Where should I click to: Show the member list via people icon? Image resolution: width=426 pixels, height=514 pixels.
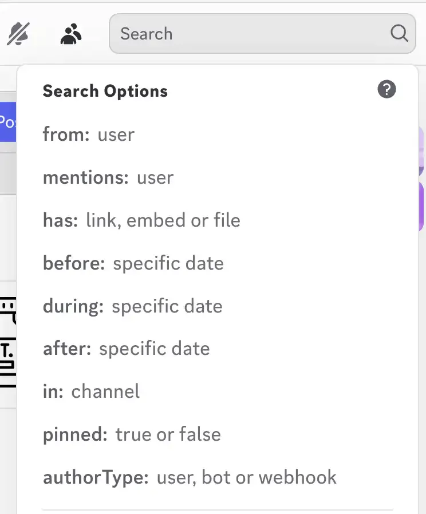[70, 34]
